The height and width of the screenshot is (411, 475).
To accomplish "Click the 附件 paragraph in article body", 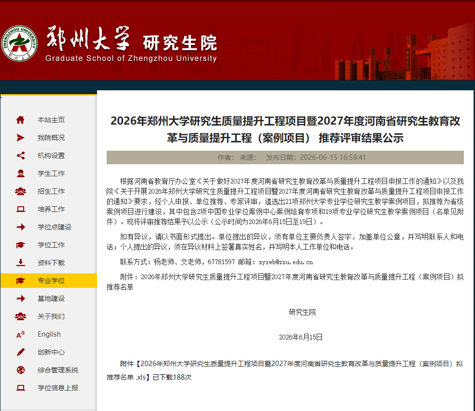I will pos(285,282).
